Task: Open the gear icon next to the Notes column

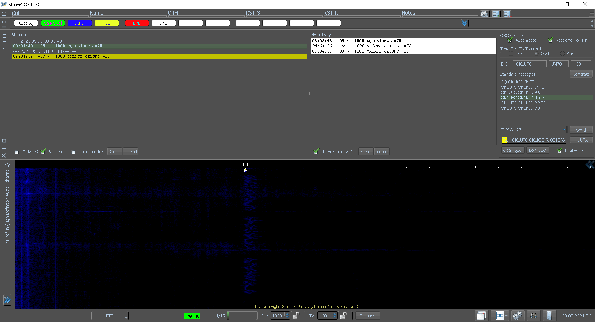Action: click(484, 13)
